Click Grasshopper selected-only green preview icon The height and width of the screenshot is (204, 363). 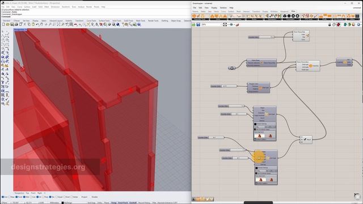[345, 24]
